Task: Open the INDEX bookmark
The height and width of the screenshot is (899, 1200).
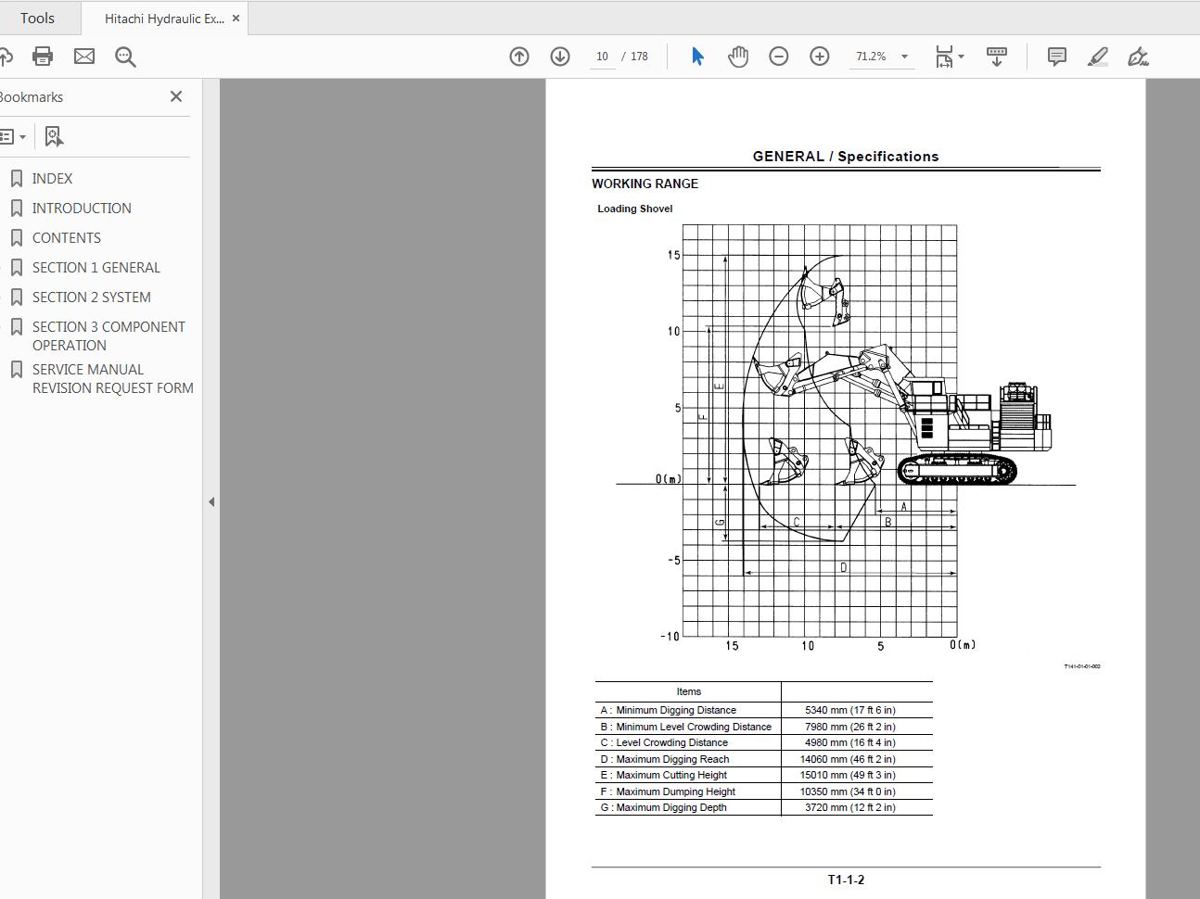Action: tap(53, 178)
